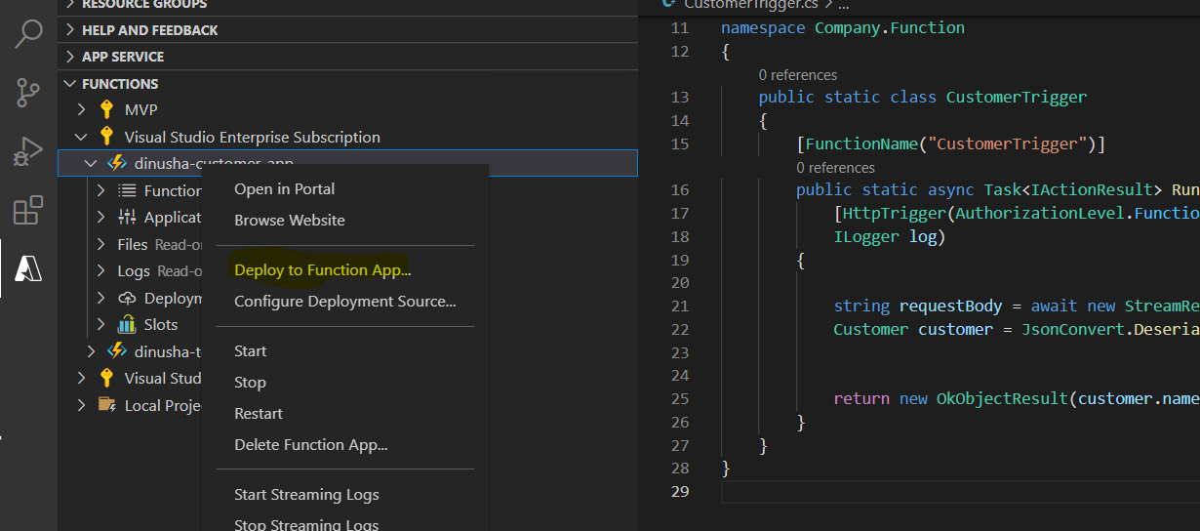
Task: Select the Slots tree item
Action: pos(161,324)
